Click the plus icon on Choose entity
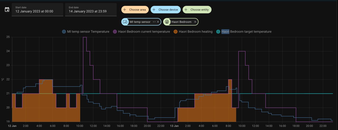338x130 pixels. 186,10
